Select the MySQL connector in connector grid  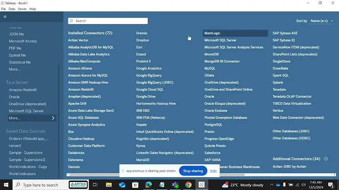[210, 68]
